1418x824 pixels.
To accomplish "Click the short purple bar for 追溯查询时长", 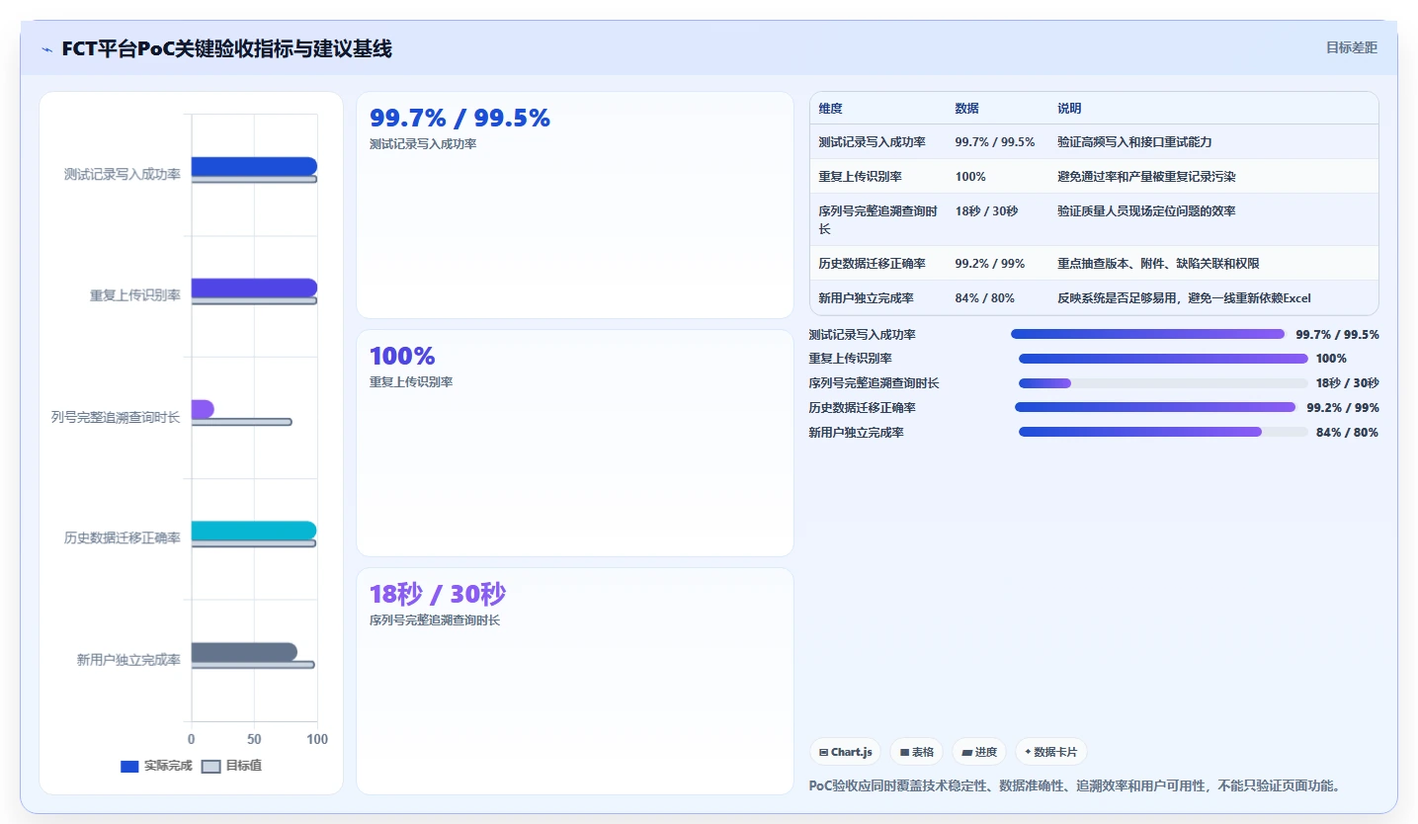I will tap(203, 409).
